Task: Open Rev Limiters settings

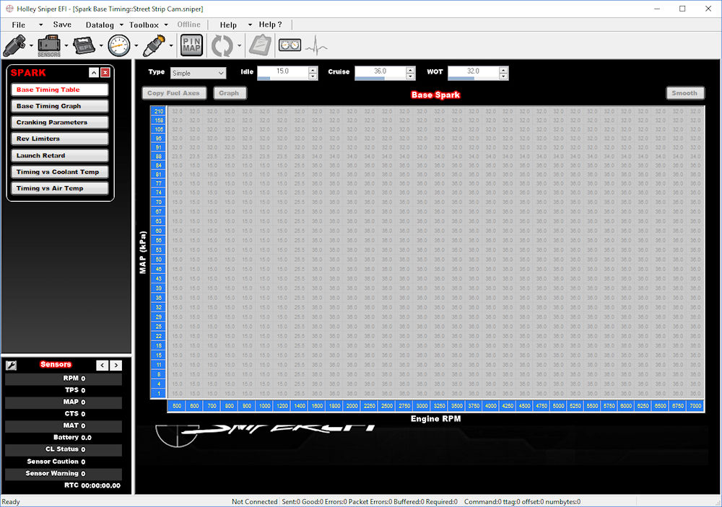Action: pos(60,139)
